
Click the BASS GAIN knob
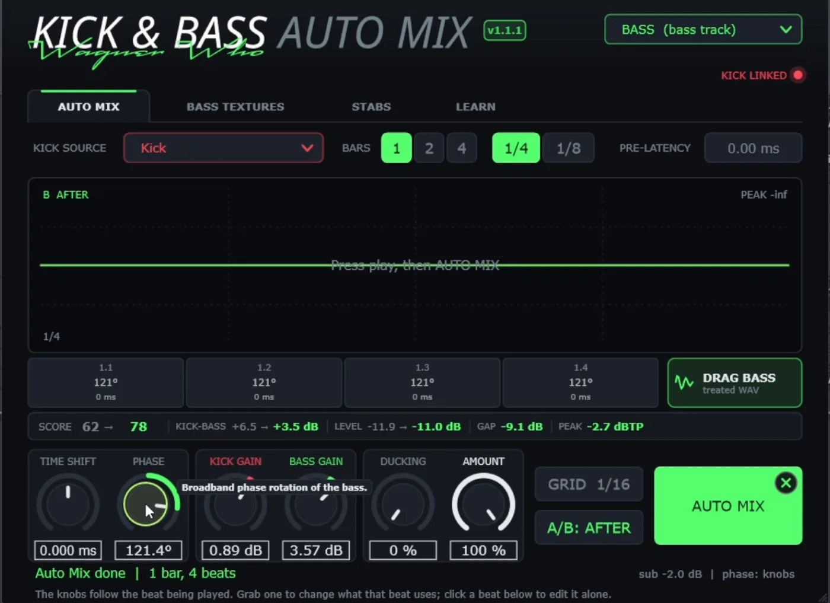pos(316,504)
